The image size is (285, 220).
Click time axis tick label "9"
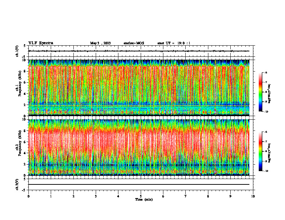230,196
